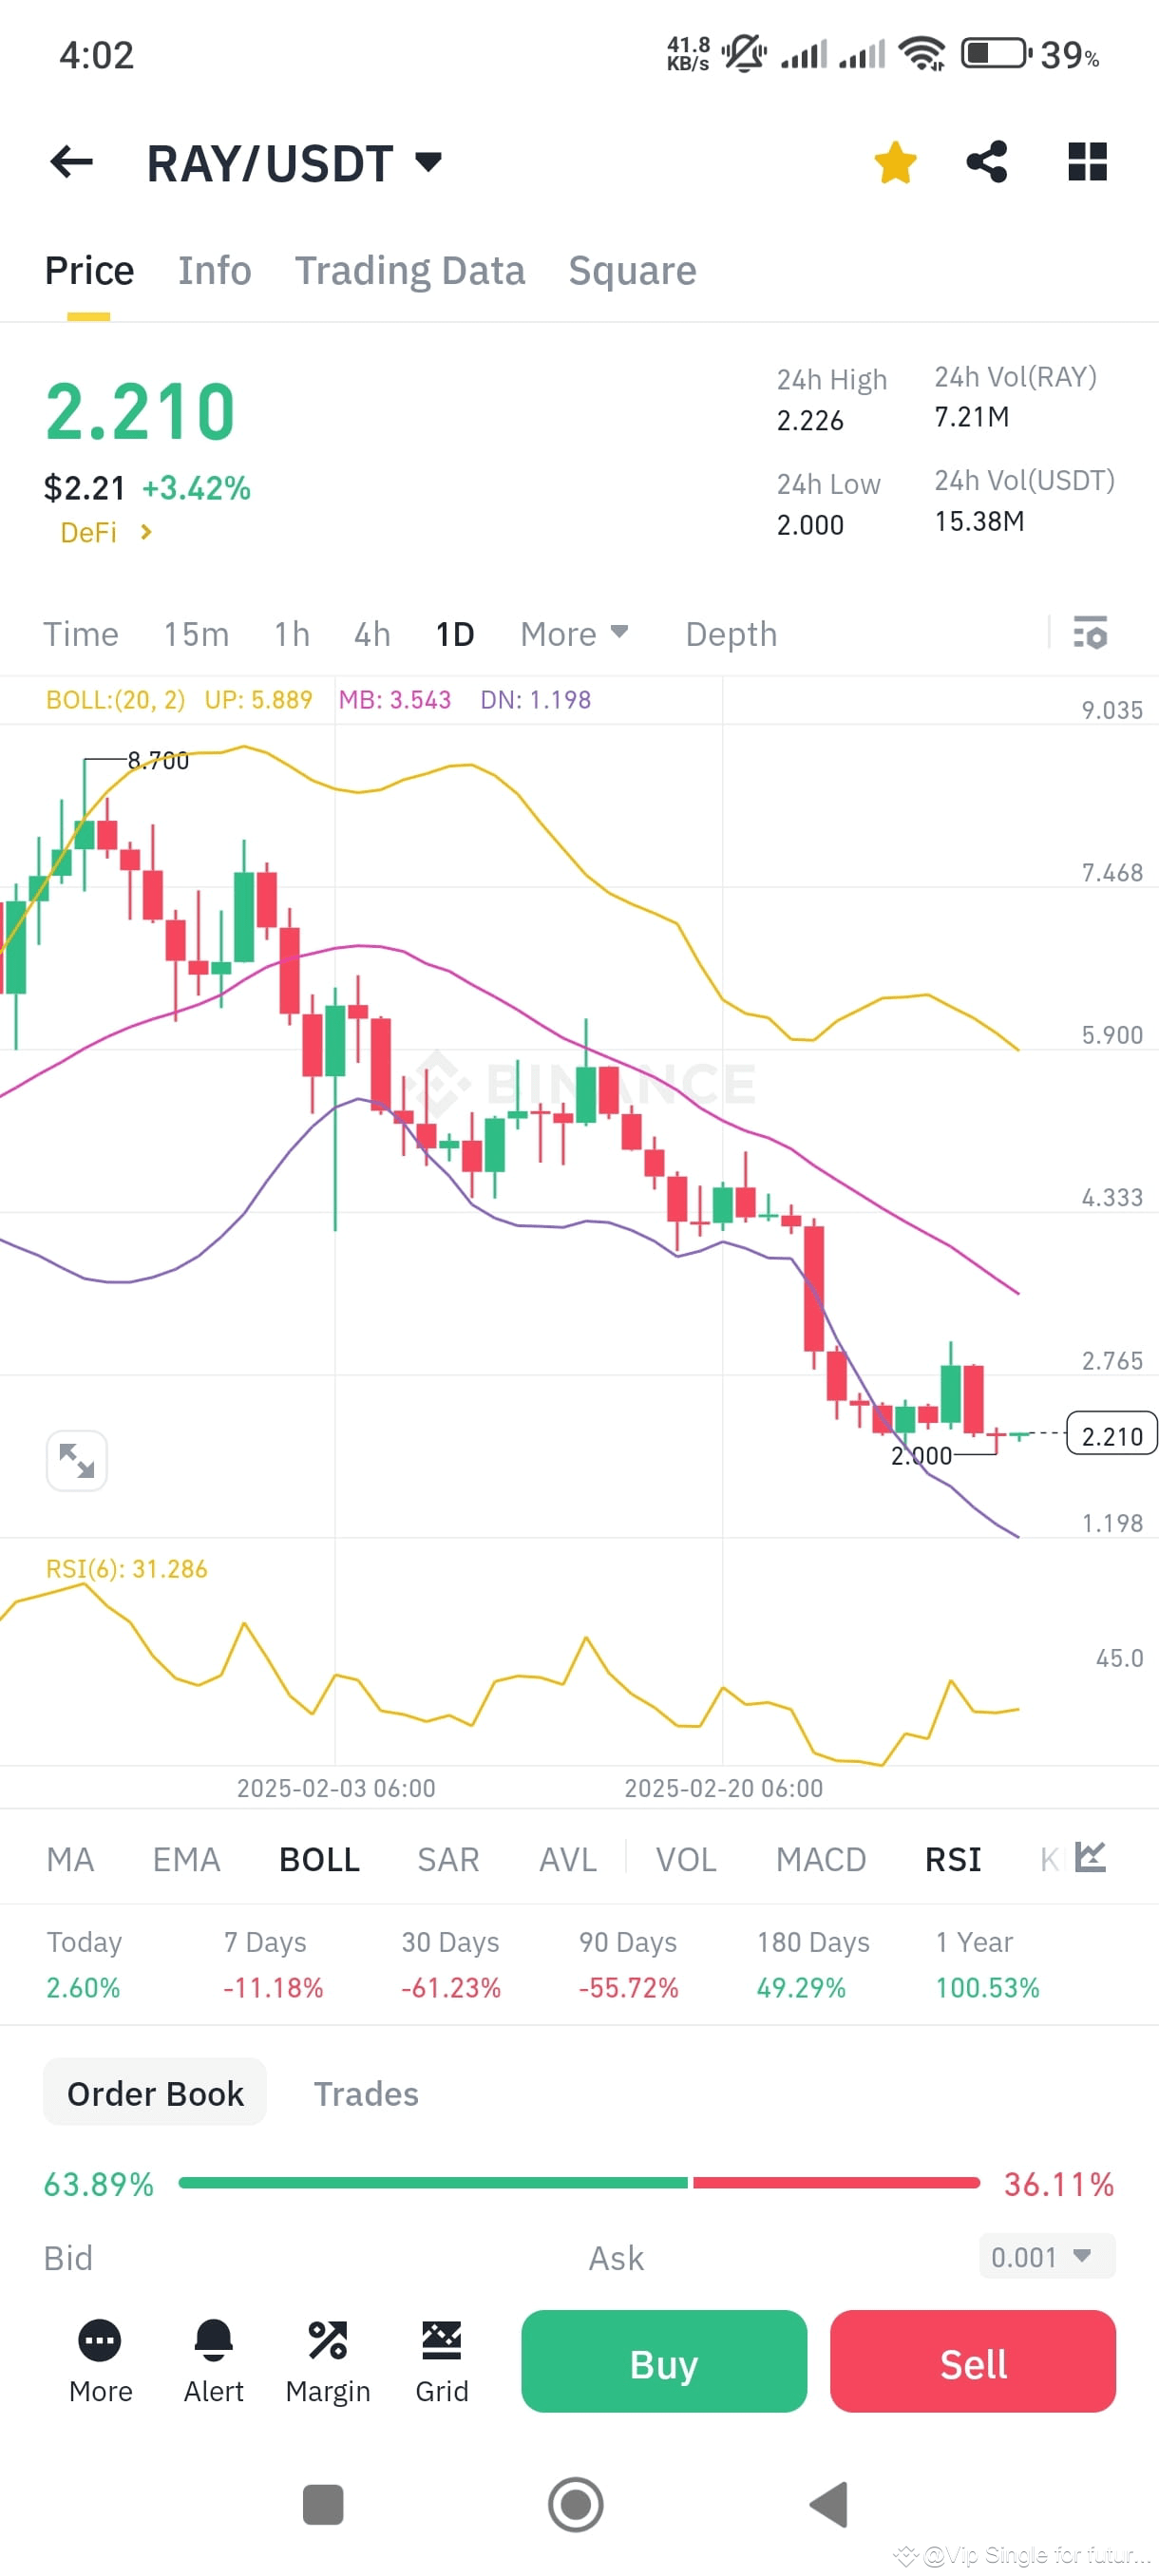The image size is (1159, 2576).
Task: Click the bid/ask ratio bar
Action: tap(578, 2184)
